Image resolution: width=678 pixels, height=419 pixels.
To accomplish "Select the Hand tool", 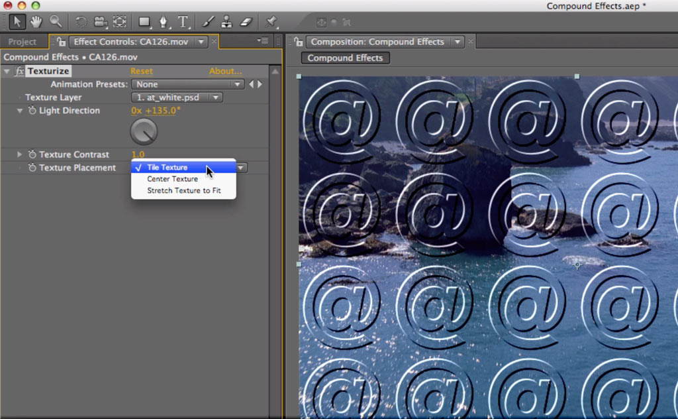I will point(36,22).
